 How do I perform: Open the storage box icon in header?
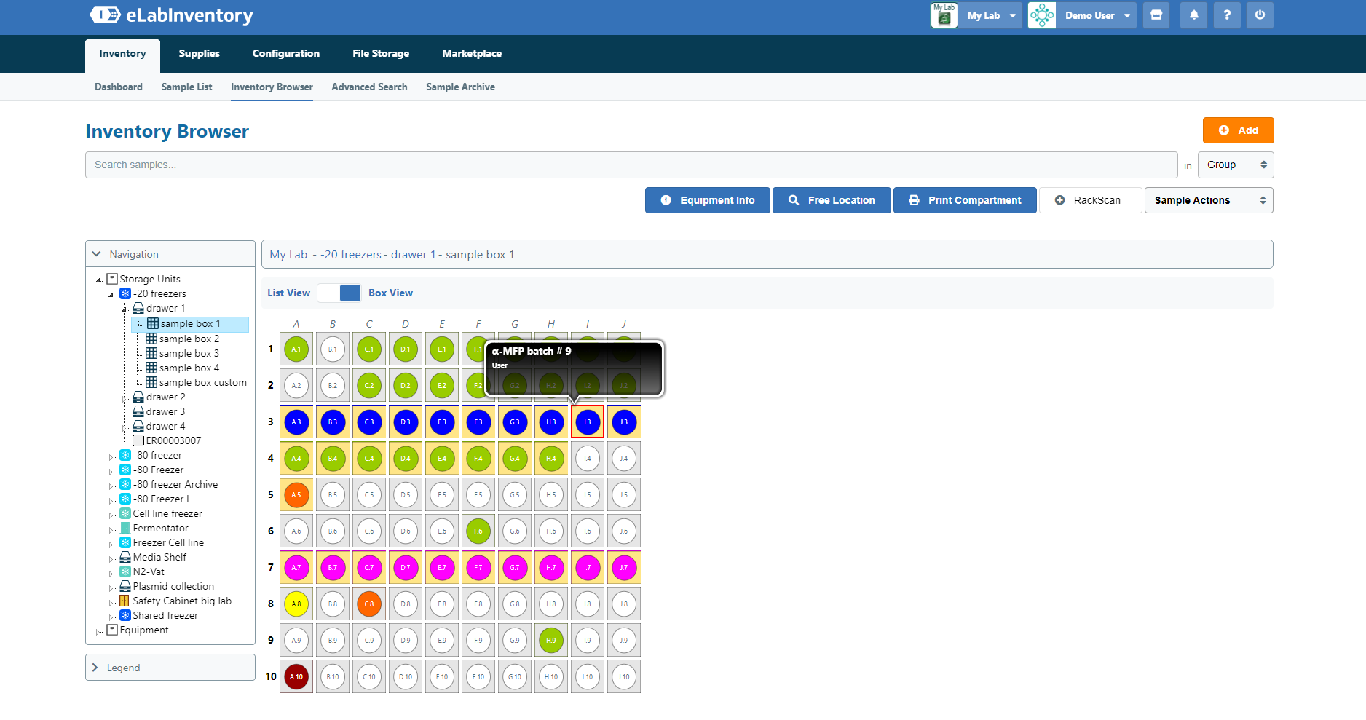point(1156,15)
